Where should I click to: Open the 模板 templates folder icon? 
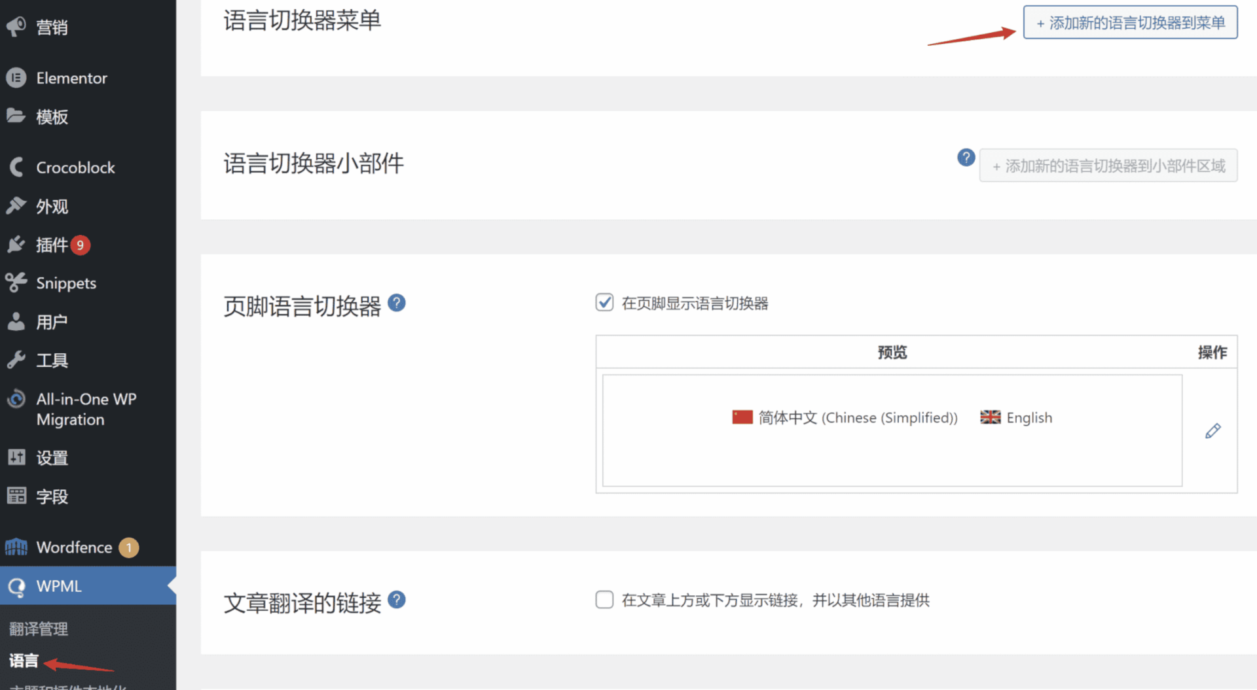tap(17, 116)
